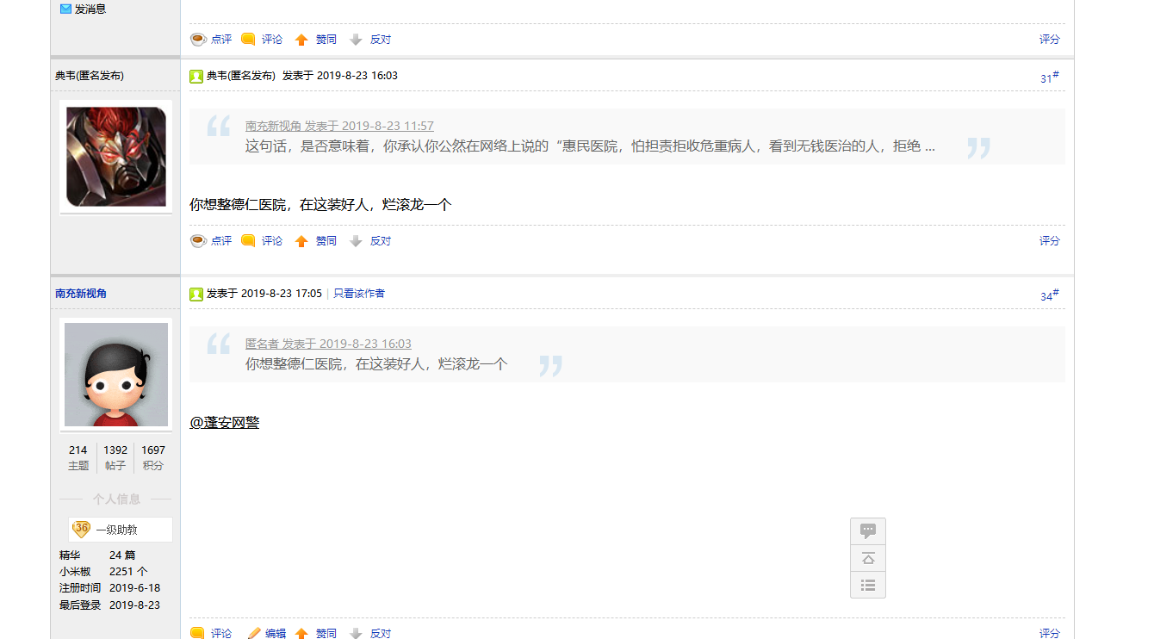The image size is (1154, 639).
Task: Open quoted 匿名者 post link dated 16:03
Action: pos(328,344)
